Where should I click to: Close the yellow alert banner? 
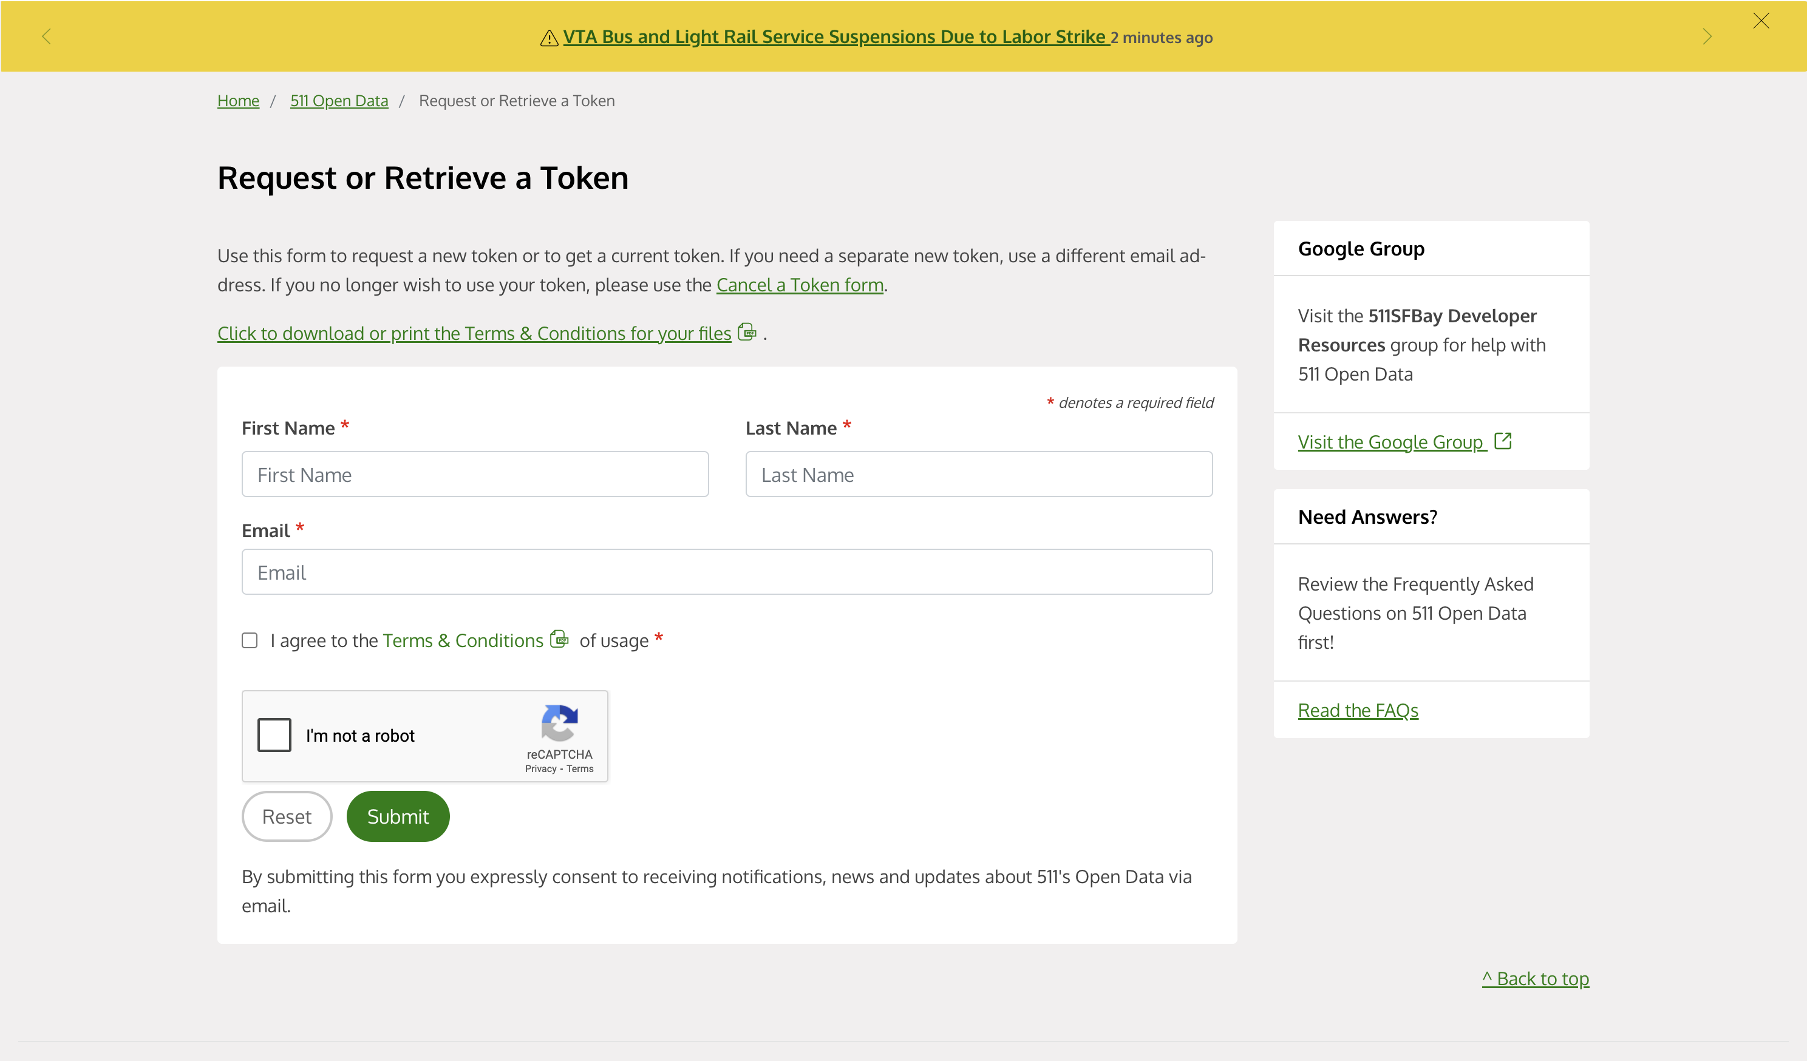pyautogui.click(x=1761, y=21)
